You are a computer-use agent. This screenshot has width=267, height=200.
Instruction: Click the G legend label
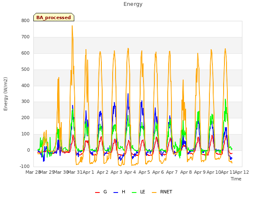[105, 192]
